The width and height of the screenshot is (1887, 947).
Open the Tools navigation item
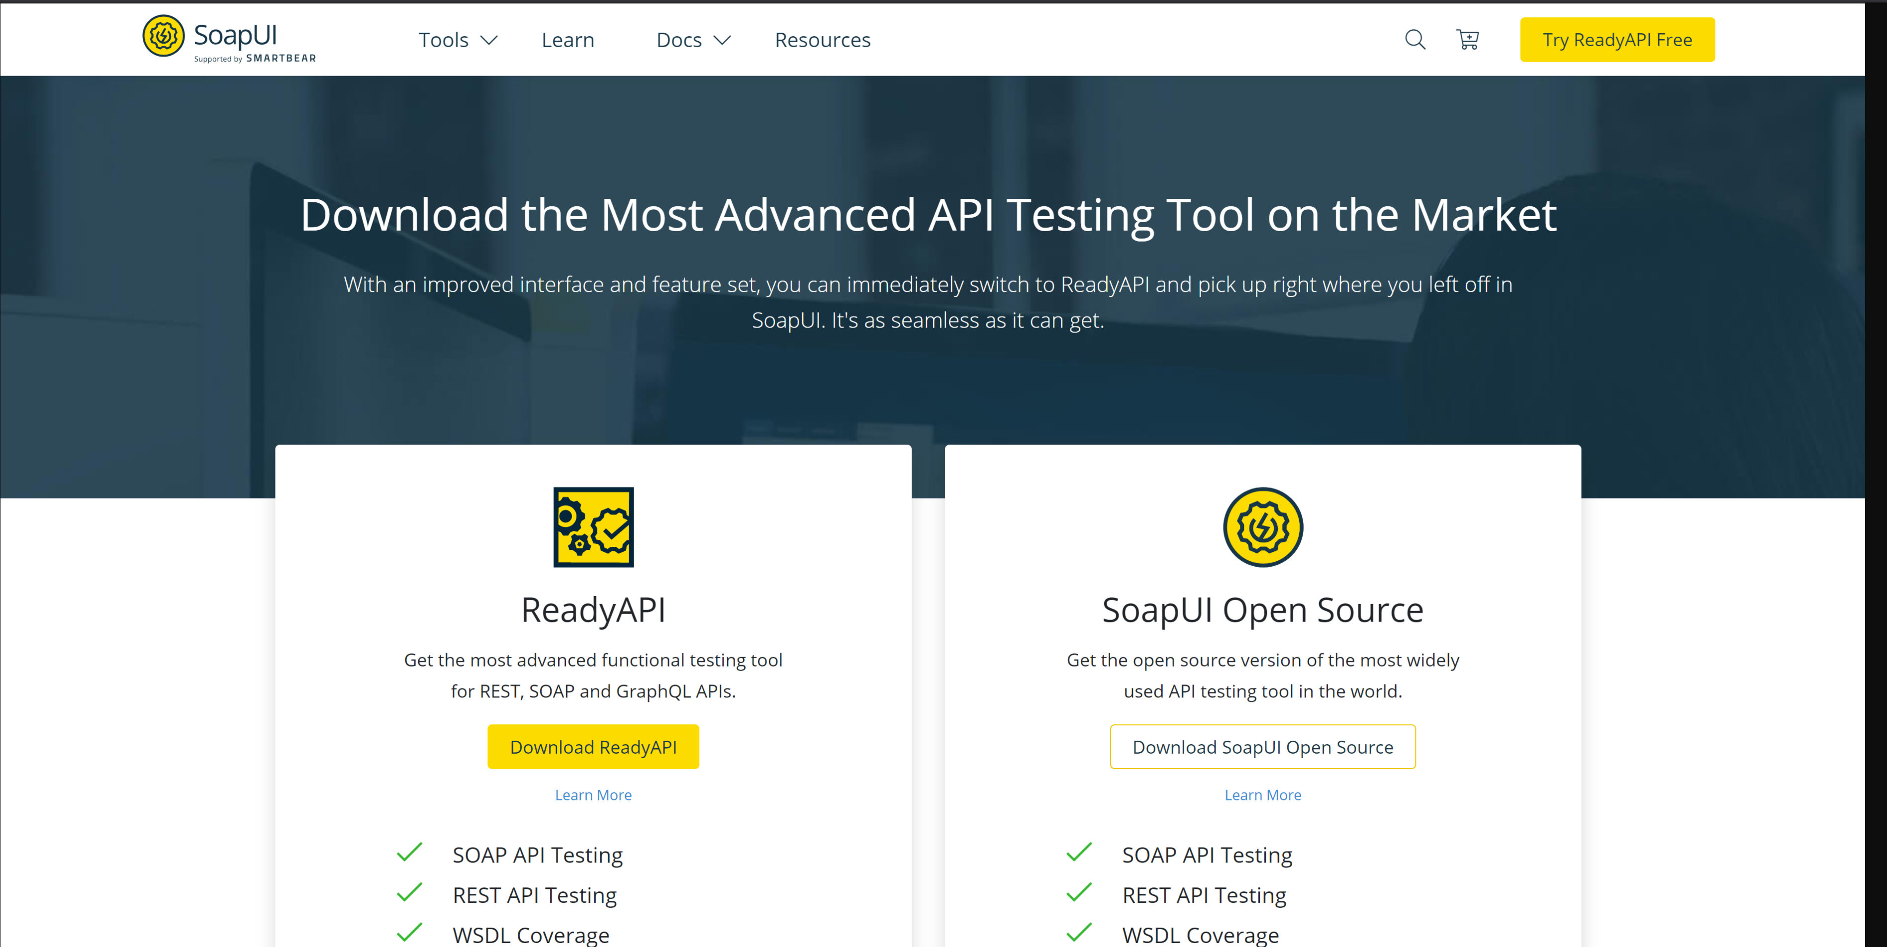pos(443,40)
